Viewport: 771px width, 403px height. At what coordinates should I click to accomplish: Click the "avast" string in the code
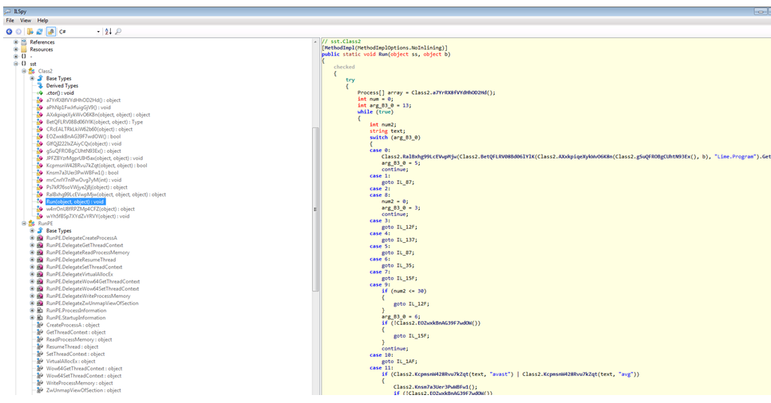pyautogui.click(x=500, y=374)
